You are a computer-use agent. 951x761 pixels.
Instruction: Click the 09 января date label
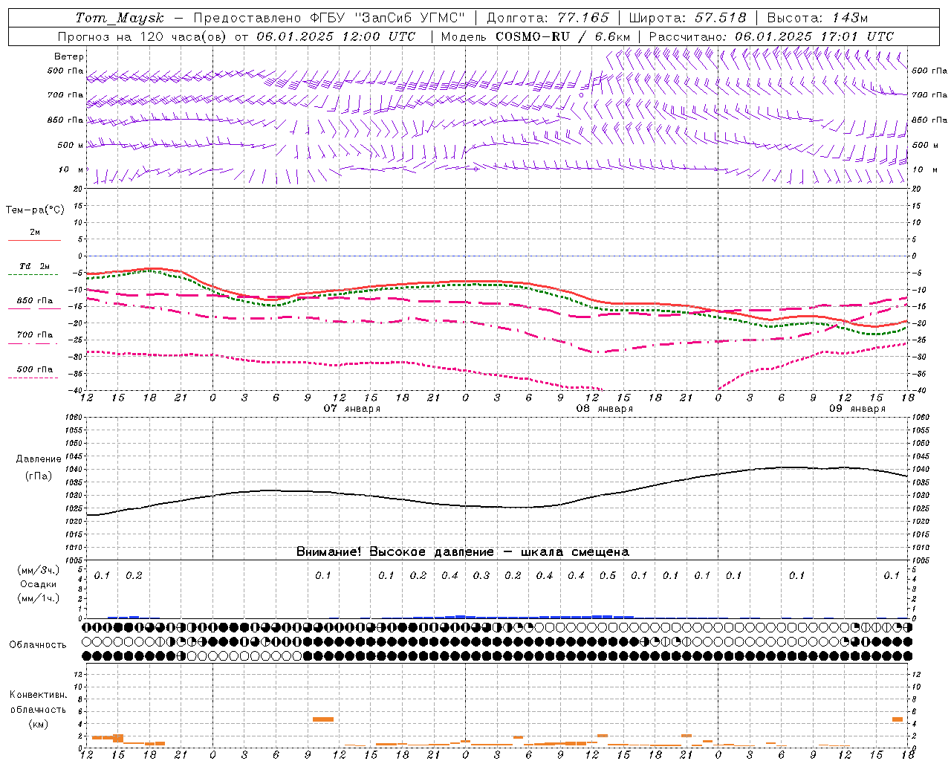click(857, 409)
